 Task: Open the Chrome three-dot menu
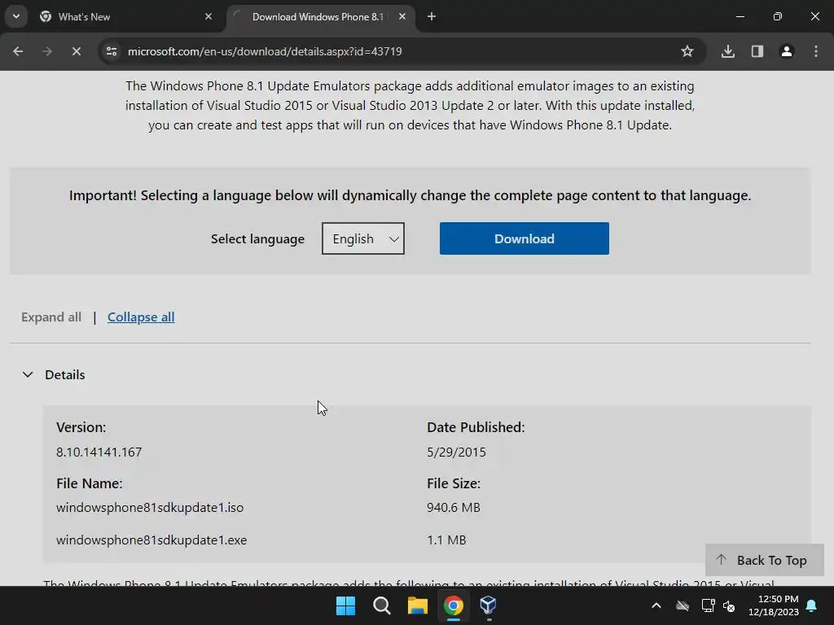tap(816, 51)
